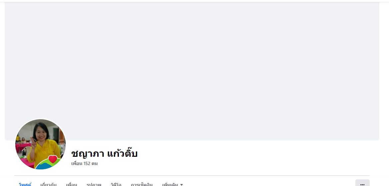Viewport: 389px width, 186px height.
Task: Click the profile name ชญาภา แก้วติ๊บ
Action: coord(104,154)
